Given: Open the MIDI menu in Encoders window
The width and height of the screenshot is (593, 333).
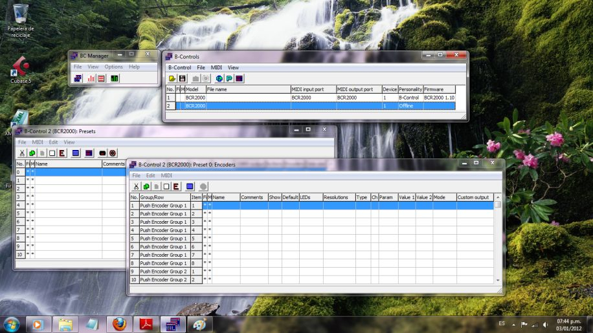Looking at the screenshot, I should click(x=166, y=175).
